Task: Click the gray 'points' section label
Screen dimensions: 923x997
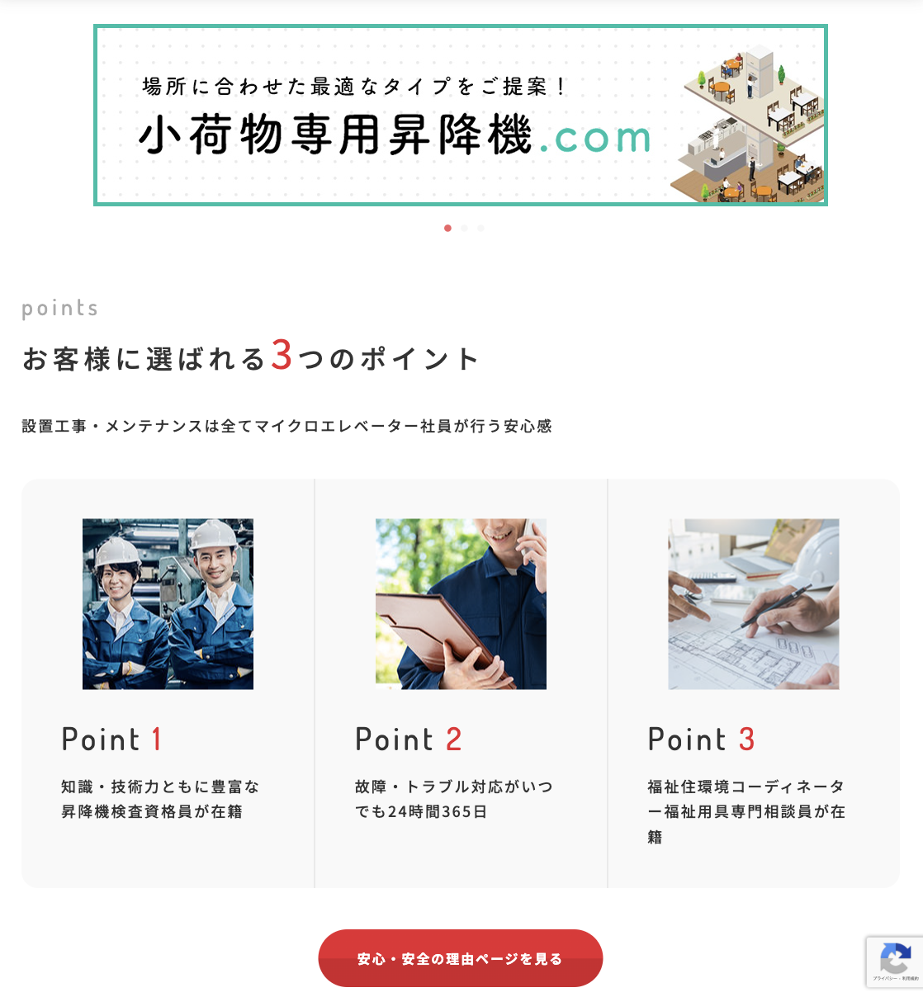Action: coord(60,309)
